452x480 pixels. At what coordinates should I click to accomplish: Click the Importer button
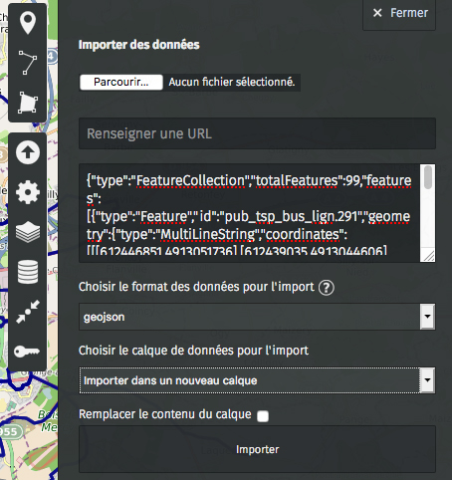257,449
